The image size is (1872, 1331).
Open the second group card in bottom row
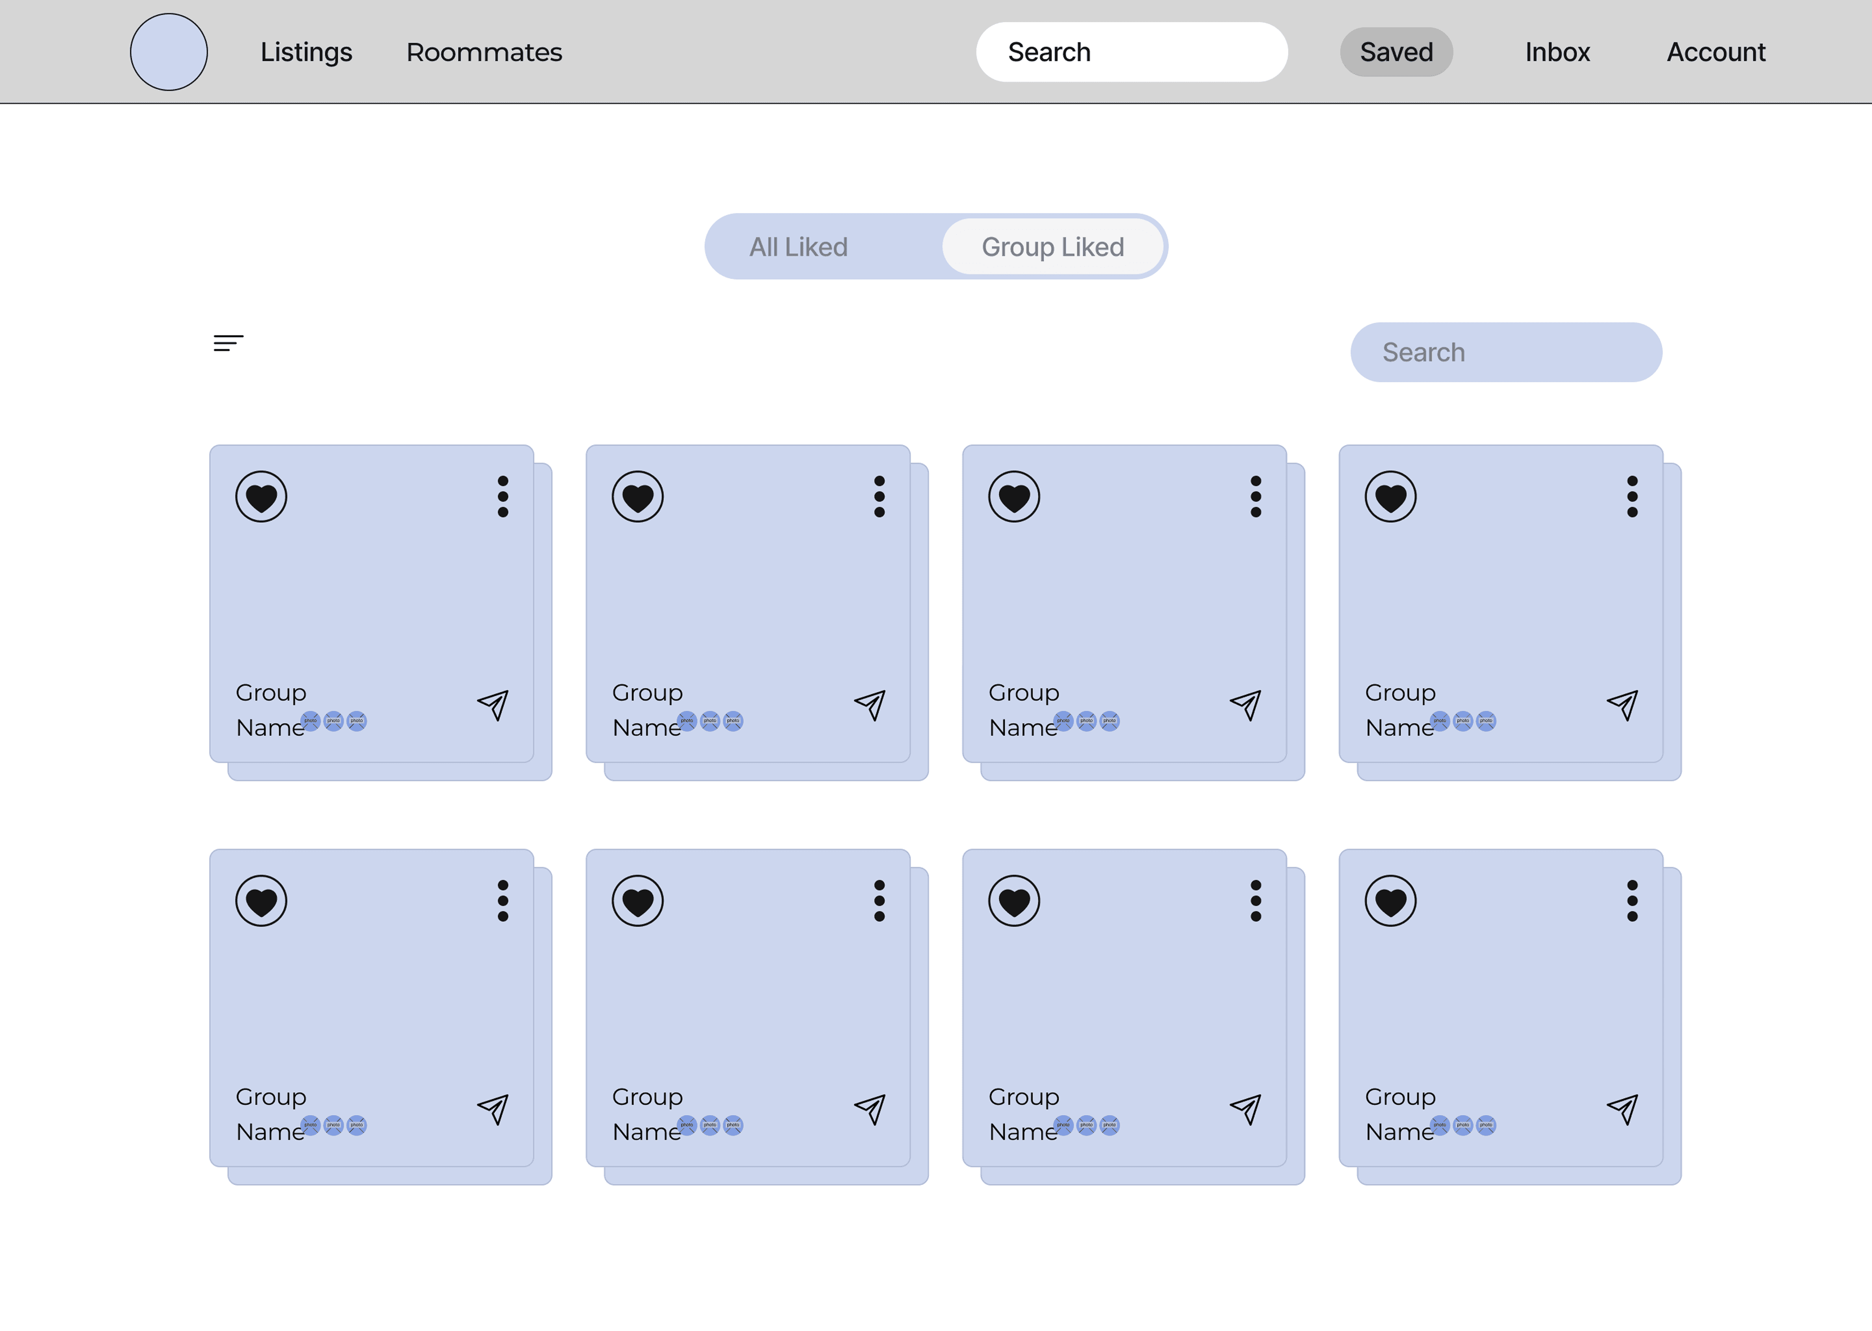click(748, 1008)
